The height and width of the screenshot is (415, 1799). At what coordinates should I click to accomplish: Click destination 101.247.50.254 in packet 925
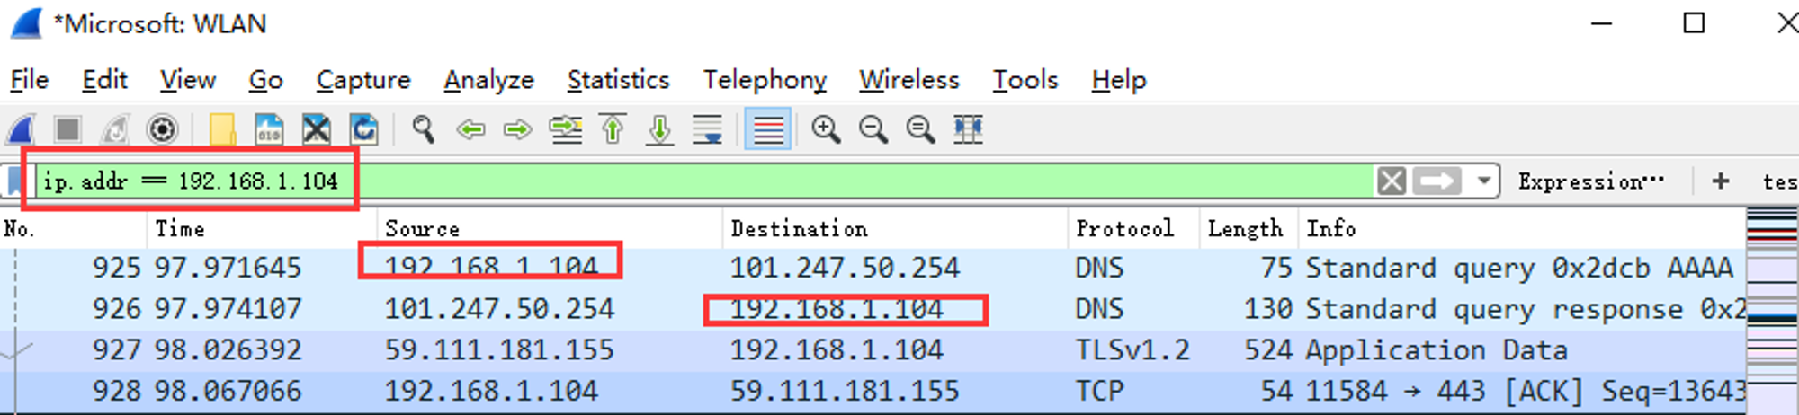tap(845, 268)
